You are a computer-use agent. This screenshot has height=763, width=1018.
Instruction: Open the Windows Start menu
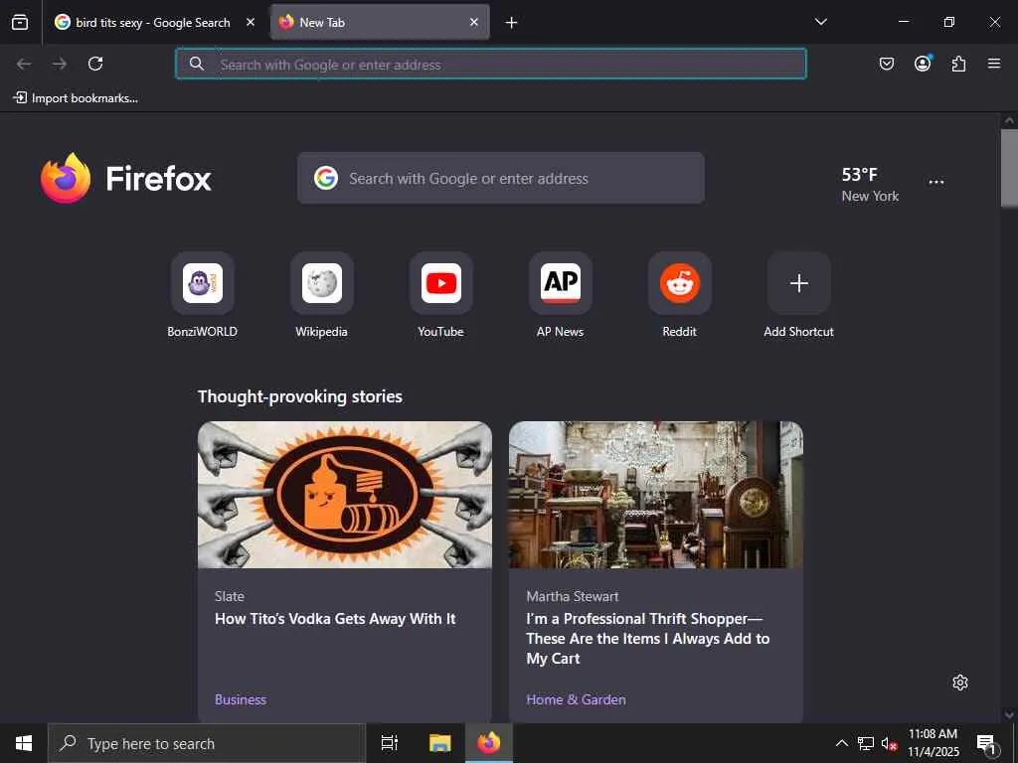[24, 743]
